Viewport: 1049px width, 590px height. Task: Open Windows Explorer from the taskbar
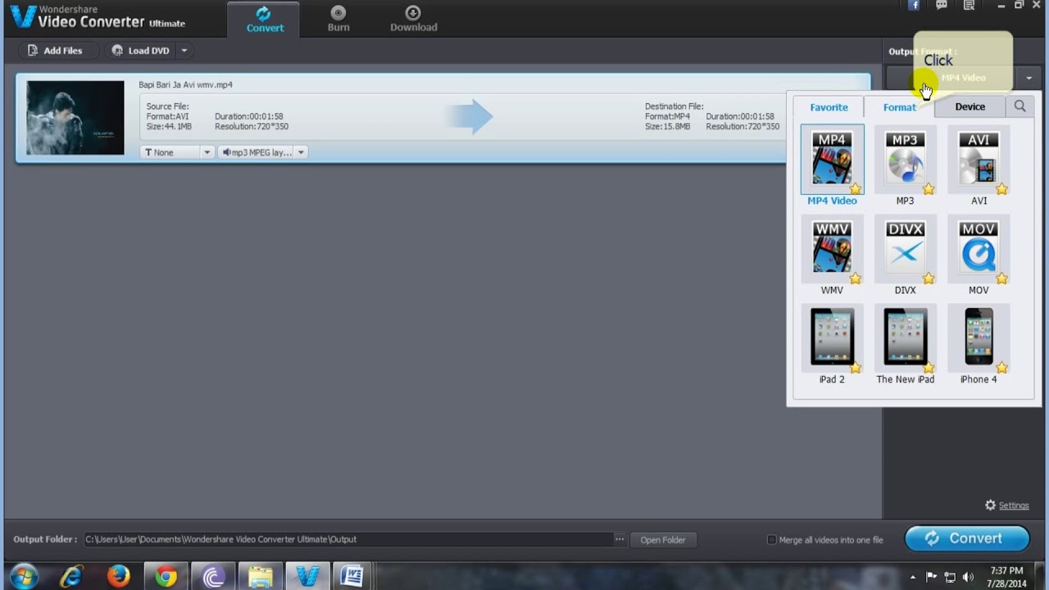[x=261, y=577]
